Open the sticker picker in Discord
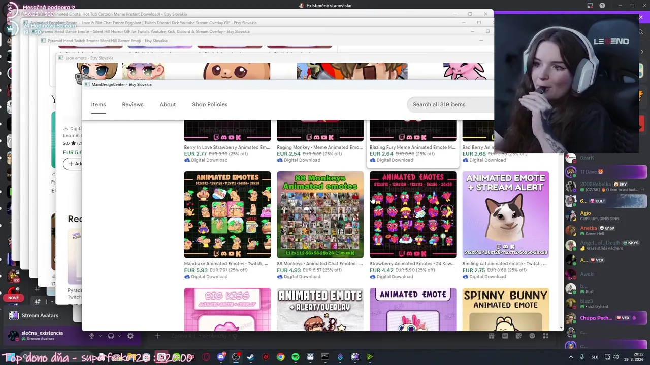The image size is (650, 365). point(518,336)
